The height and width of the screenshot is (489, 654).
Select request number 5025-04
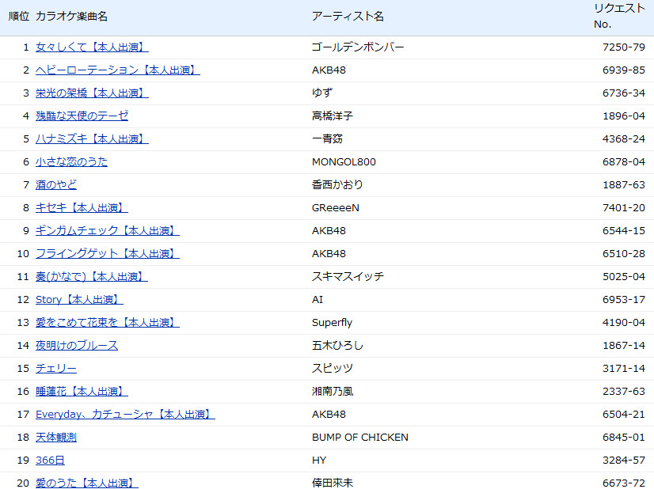tap(624, 276)
